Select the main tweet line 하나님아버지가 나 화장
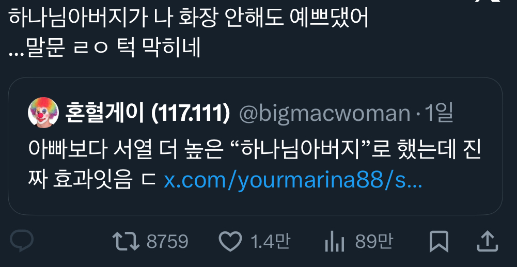Screen dimensions: 517x267 pyautogui.click(x=189, y=19)
